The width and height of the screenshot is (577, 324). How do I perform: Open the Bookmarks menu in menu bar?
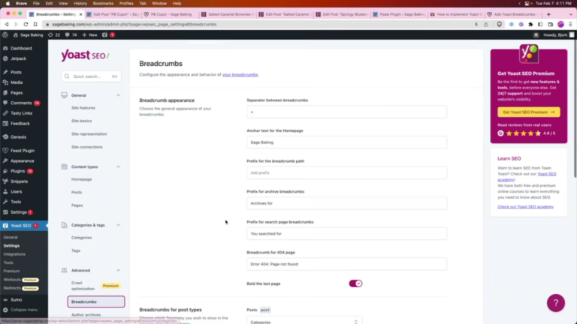click(103, 3)
